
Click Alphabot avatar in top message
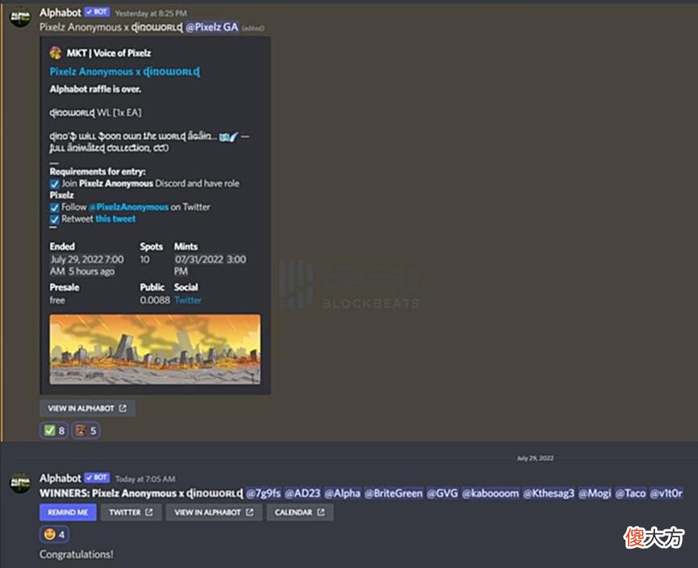[20, 18]
